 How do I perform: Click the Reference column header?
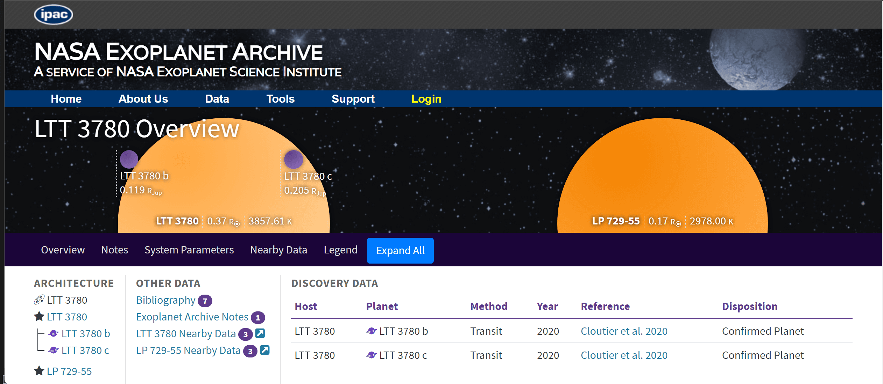point(605,307)
